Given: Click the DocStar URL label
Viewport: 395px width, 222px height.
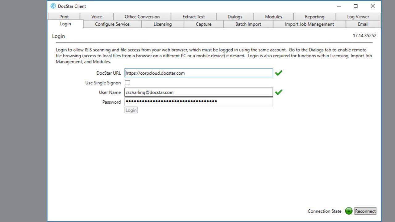Looking at the screenshot, I should (109, 73).
